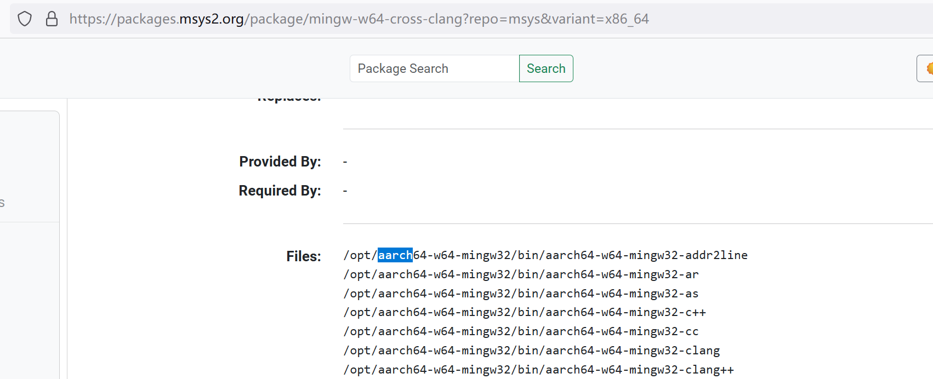Click the aarch64-w64-mingw32-clang file path

(531, 351)
